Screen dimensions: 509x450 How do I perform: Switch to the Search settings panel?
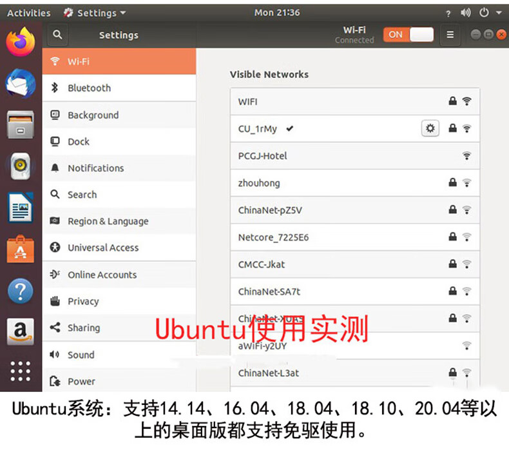(119, 195)
